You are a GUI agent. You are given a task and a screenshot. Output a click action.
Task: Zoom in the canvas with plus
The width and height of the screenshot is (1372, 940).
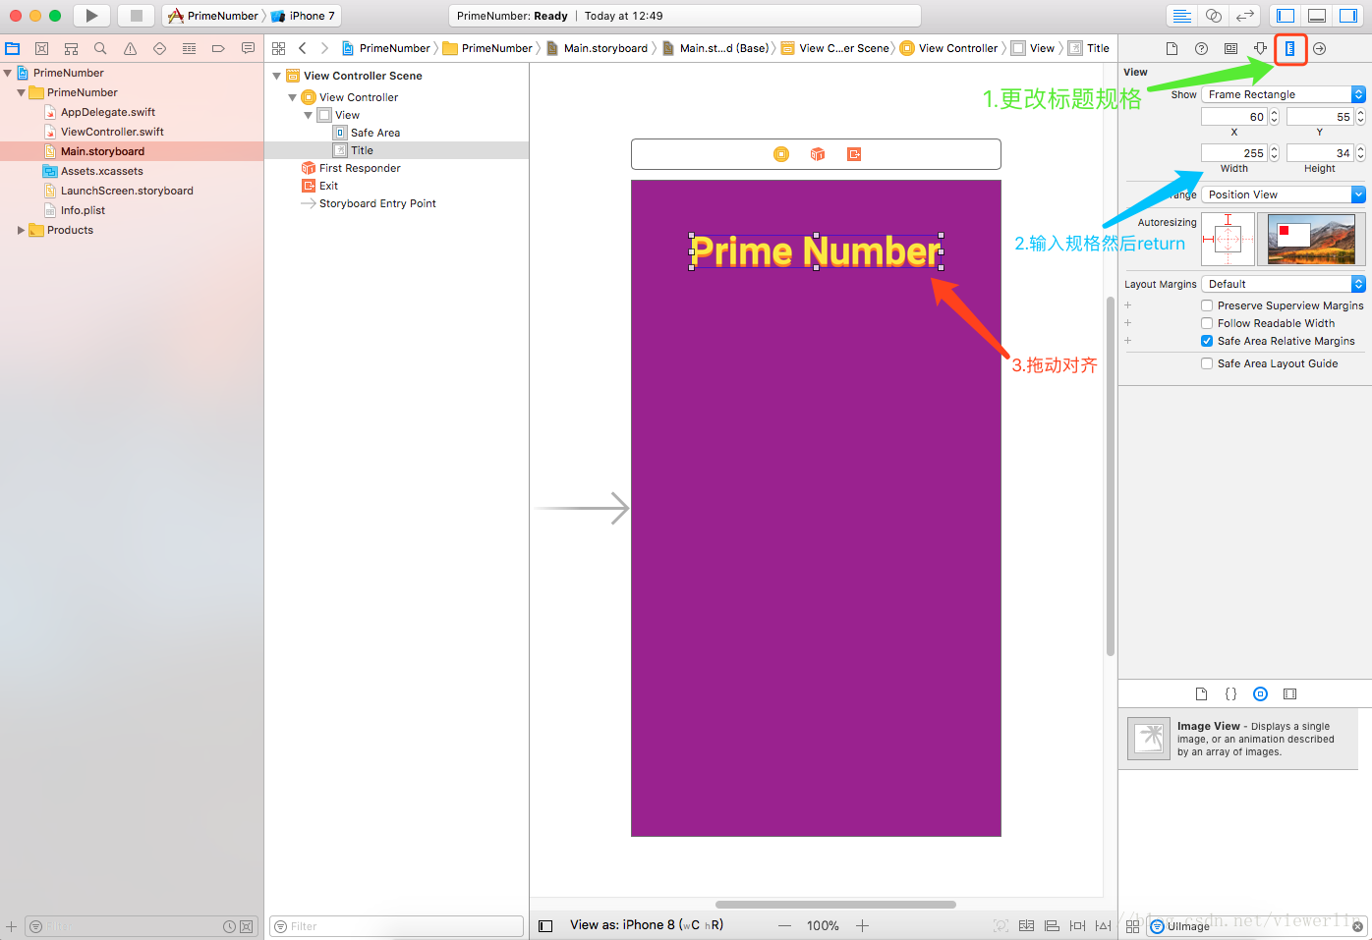click(x=862, y=925)
